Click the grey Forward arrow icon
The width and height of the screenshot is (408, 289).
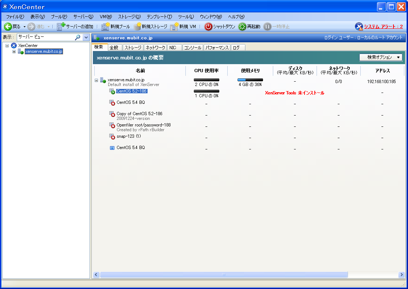(x=31, y=27)
